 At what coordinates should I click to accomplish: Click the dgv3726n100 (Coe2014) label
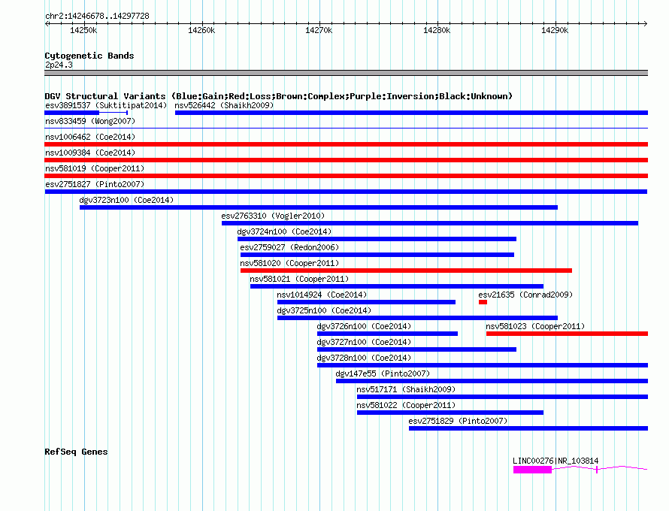(x=364, y=326)
